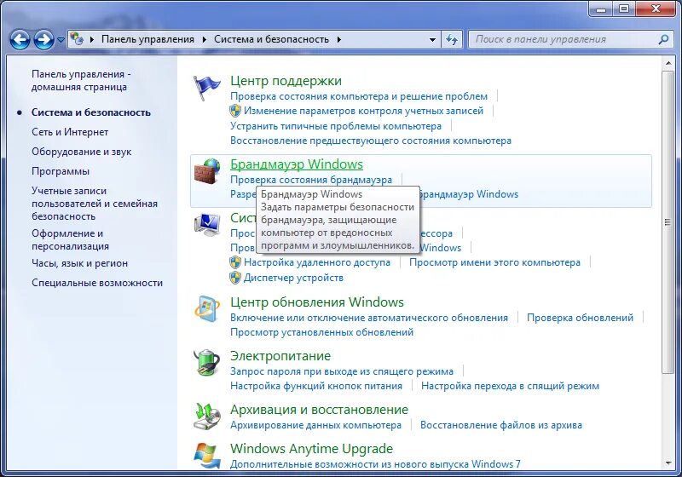This screenshot has height=477, width=682.
Task: Select Система и безопасность breadcrumb
Action: (271, 39)
